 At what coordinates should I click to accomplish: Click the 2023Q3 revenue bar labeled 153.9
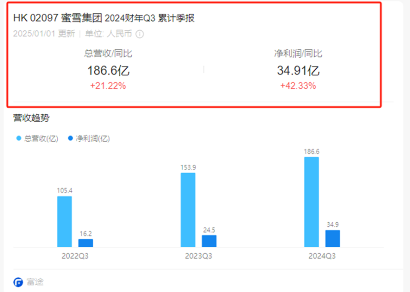pos(188,209)
